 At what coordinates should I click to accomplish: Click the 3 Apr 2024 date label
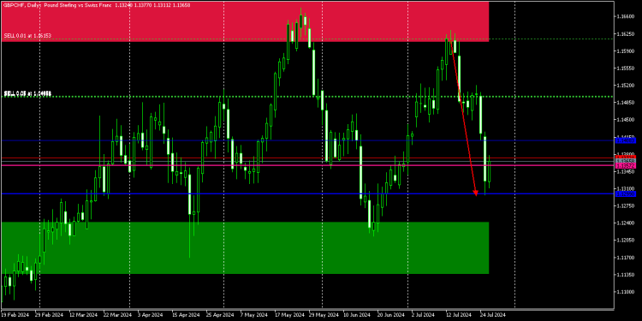[151, 314]
